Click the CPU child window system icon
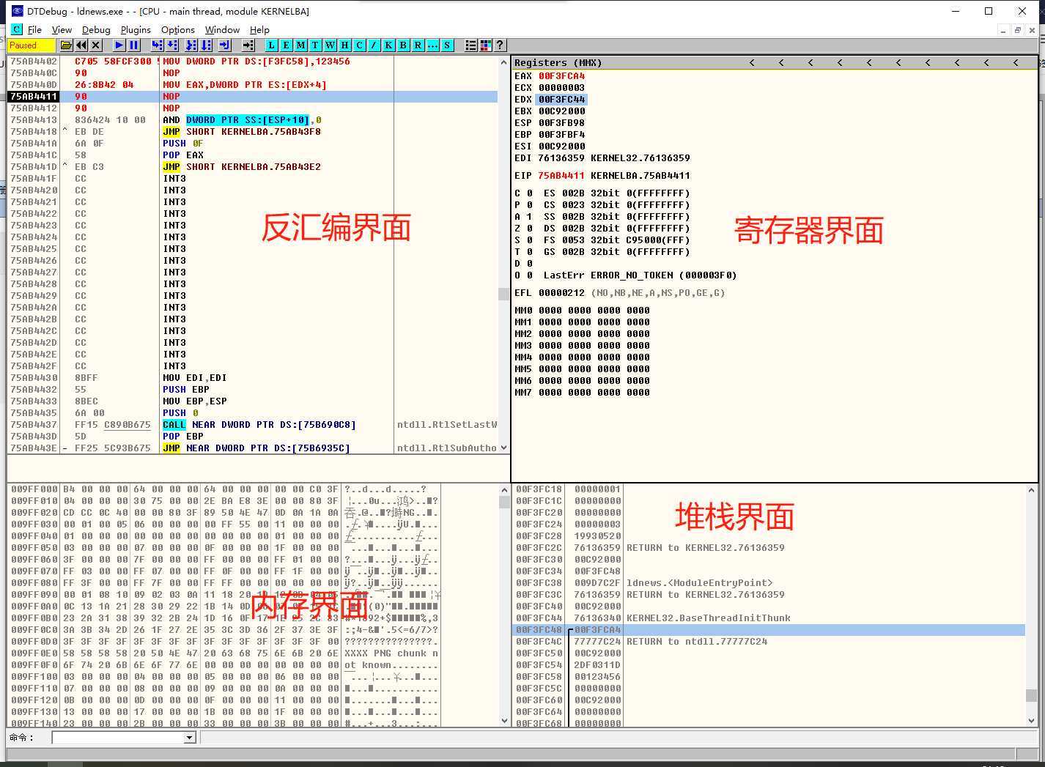The width and height of the screenshot is (1045, 767). pos(16,30)
